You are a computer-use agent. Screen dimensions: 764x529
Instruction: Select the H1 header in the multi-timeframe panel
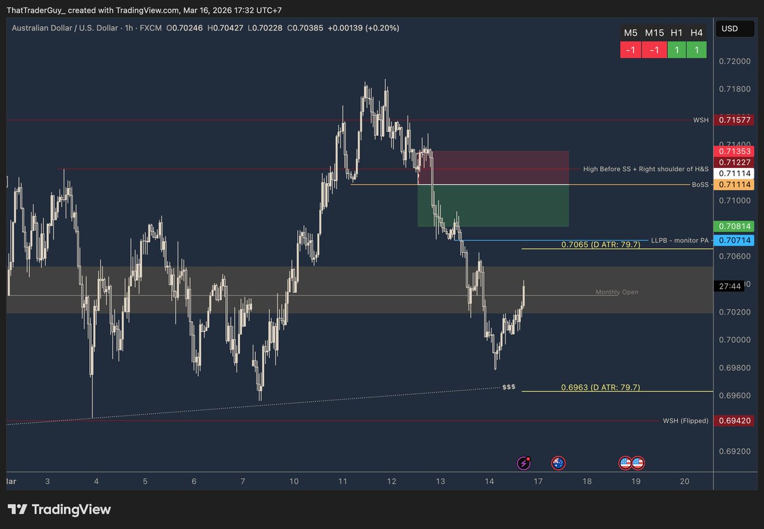pyautogui.click(x=677, y=31)
